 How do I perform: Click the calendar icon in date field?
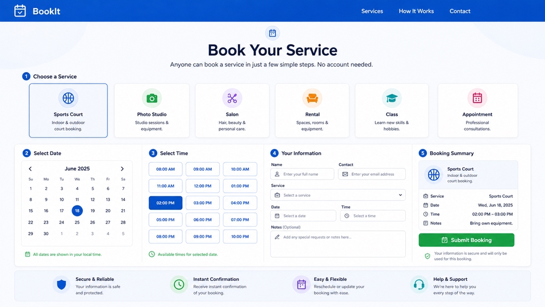click(x=277, y=216)
